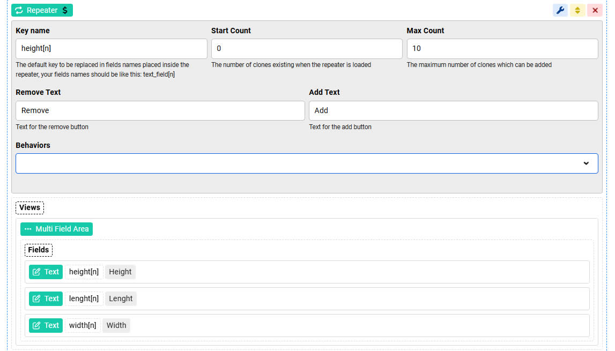Focus the Start Count input field

tap(307, 49)
